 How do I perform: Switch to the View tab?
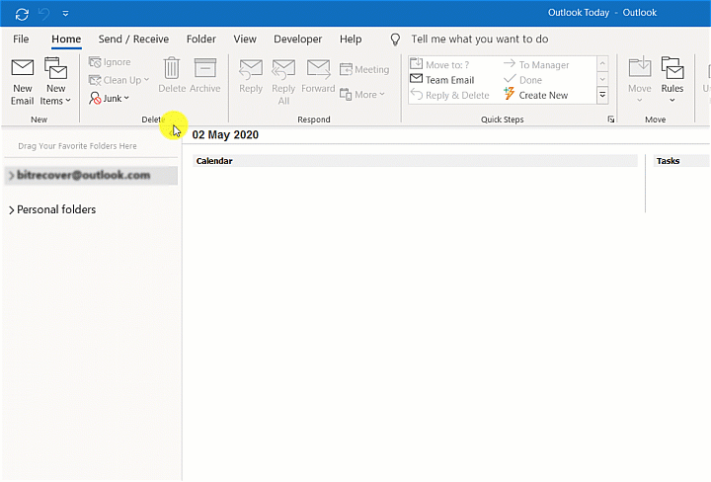pyautogui.click(x=245, y=39)
